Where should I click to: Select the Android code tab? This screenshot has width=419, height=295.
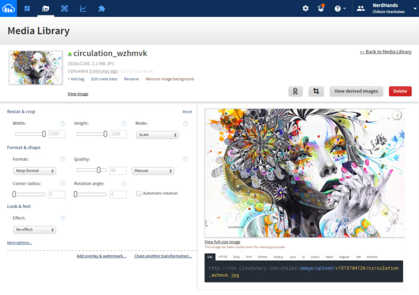(x=372, y=257)
